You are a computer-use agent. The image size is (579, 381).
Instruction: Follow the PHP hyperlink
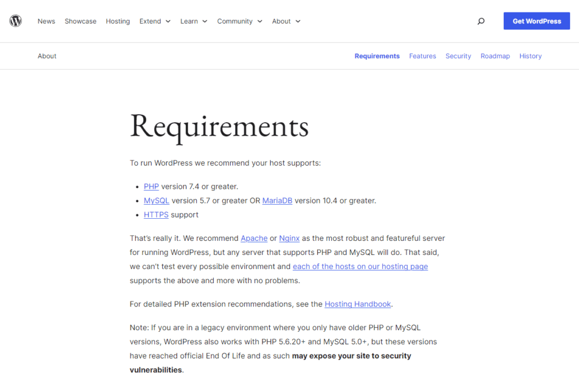pyautogui.click(x=151, y=186)
